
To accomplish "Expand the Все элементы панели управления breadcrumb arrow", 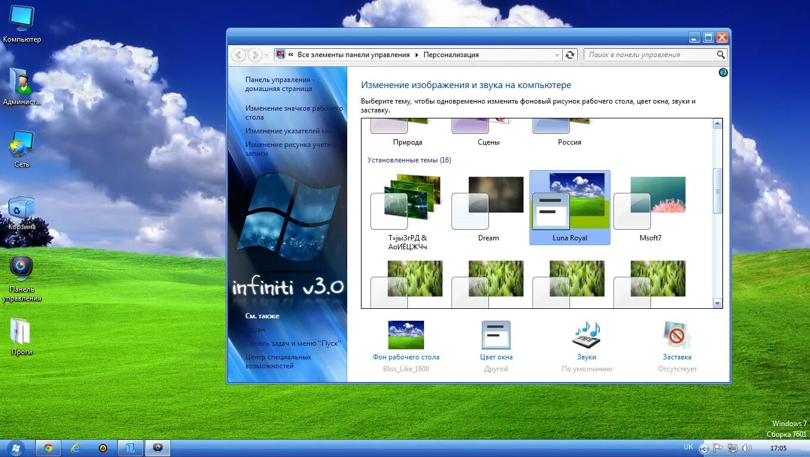I will [x=417, y=55].
